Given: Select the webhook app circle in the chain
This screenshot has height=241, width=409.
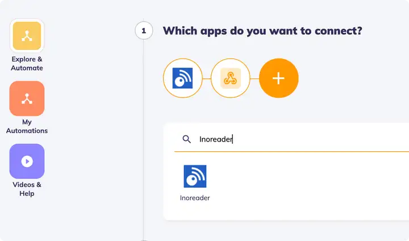Looking at the screenshot, I should click(230, 78).
